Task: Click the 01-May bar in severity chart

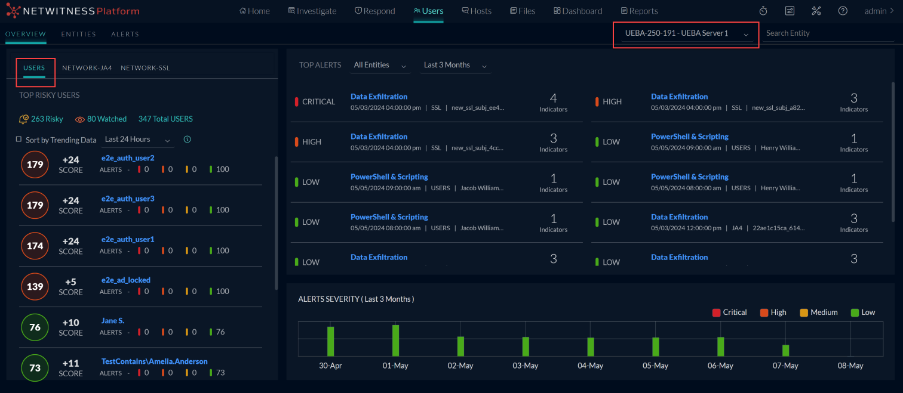Action: coord(395,341)
